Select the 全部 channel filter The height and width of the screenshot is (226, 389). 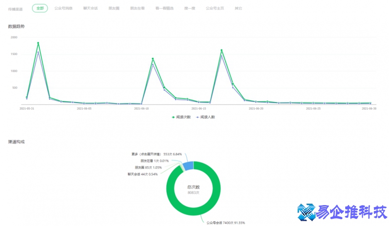tap(40, 8)
